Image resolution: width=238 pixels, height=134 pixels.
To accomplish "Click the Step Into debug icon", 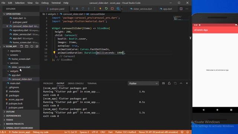I will [x=89, y=9].
